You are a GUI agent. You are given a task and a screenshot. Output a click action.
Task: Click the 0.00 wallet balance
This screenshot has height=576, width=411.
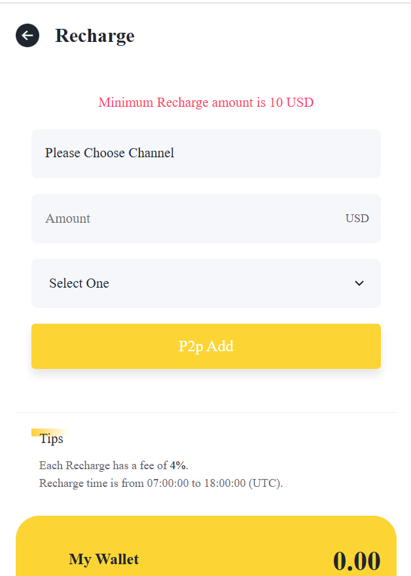357,561
